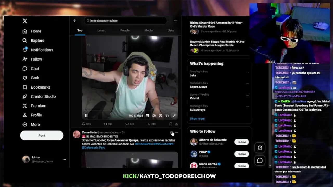
Task: Share the video post
Action: click(176, 124)
